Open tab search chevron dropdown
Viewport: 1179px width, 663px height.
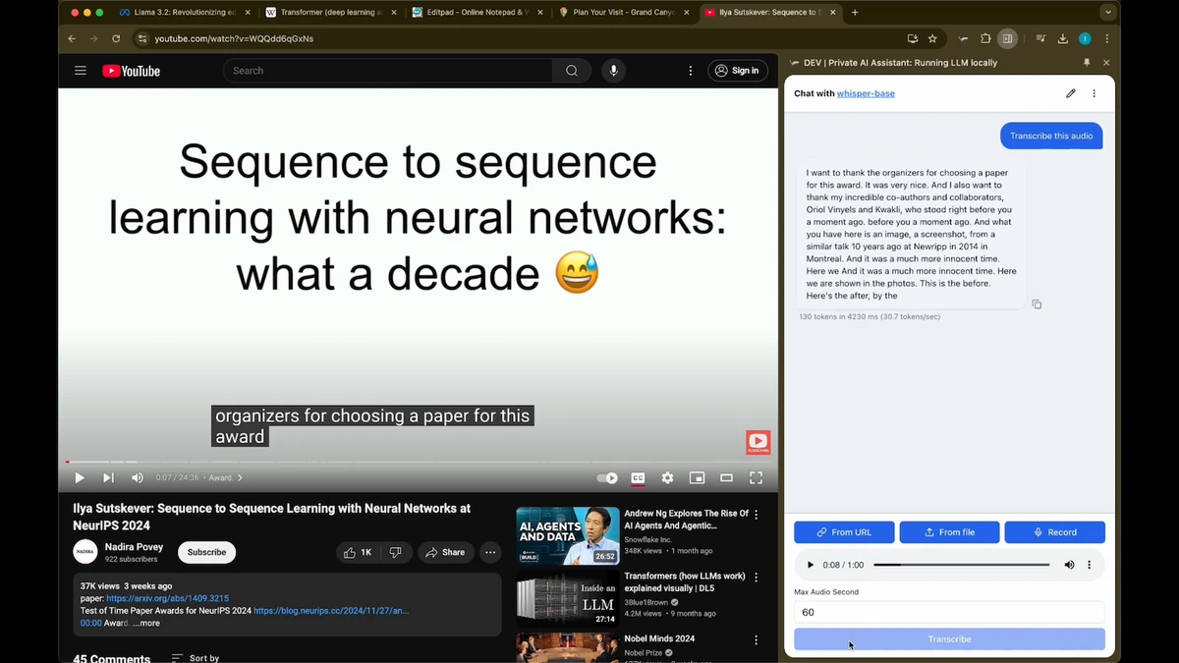coord(1108,13)
